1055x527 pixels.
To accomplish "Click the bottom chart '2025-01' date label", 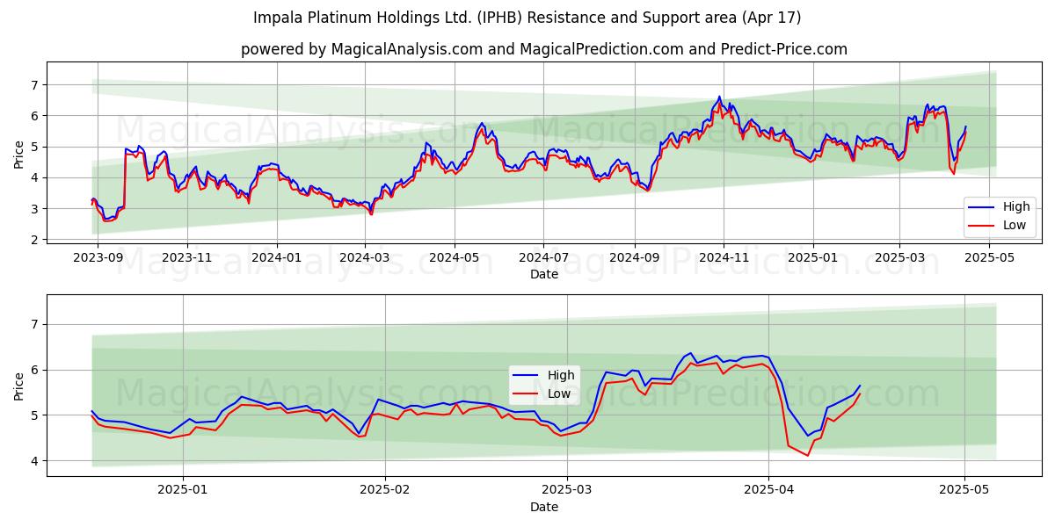I will [x=184, y=491].
